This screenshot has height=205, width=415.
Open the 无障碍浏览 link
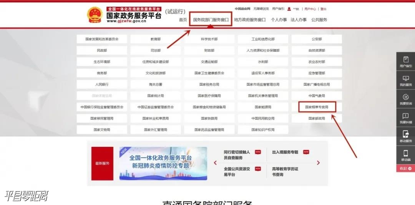261,9
